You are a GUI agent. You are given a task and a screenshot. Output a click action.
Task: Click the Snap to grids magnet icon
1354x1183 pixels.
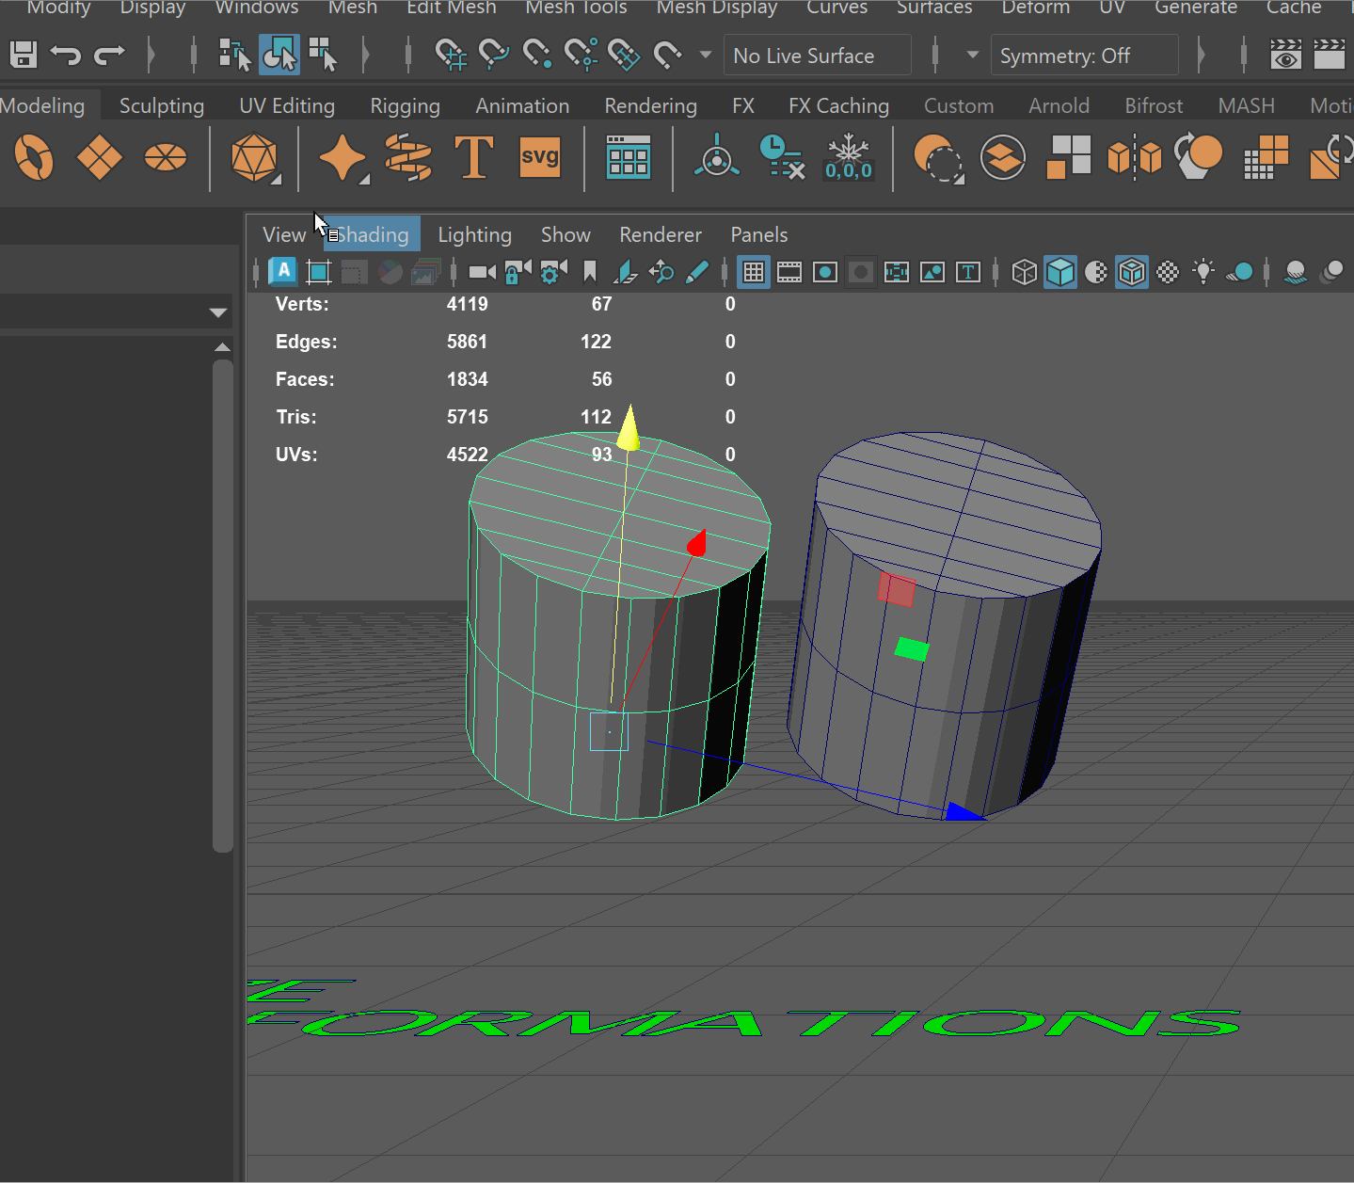coord(451,56)
